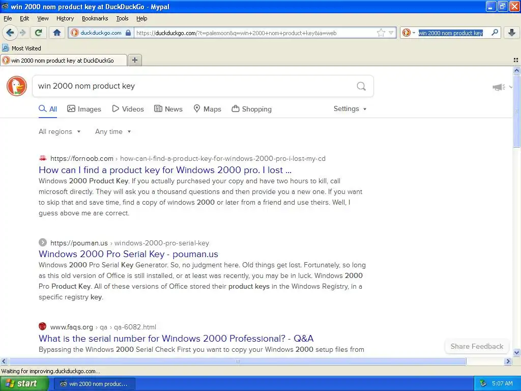This screenshot has height=391, width=521.
Task: Click the DuckDuckGo duck logo
Action: 17,86
